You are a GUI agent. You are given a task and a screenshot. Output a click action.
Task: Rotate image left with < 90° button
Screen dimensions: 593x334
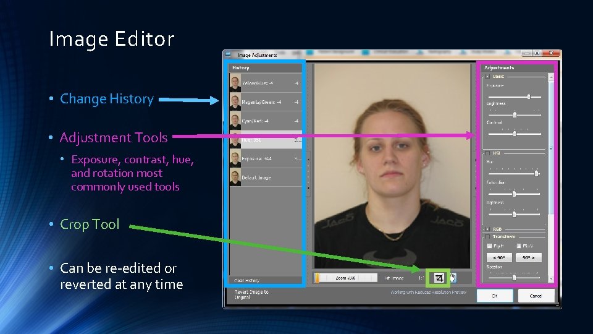click(499, 257)
